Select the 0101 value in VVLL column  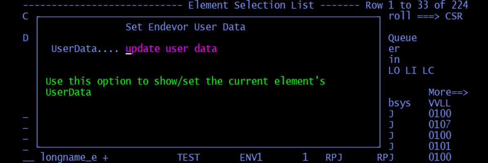439,146
